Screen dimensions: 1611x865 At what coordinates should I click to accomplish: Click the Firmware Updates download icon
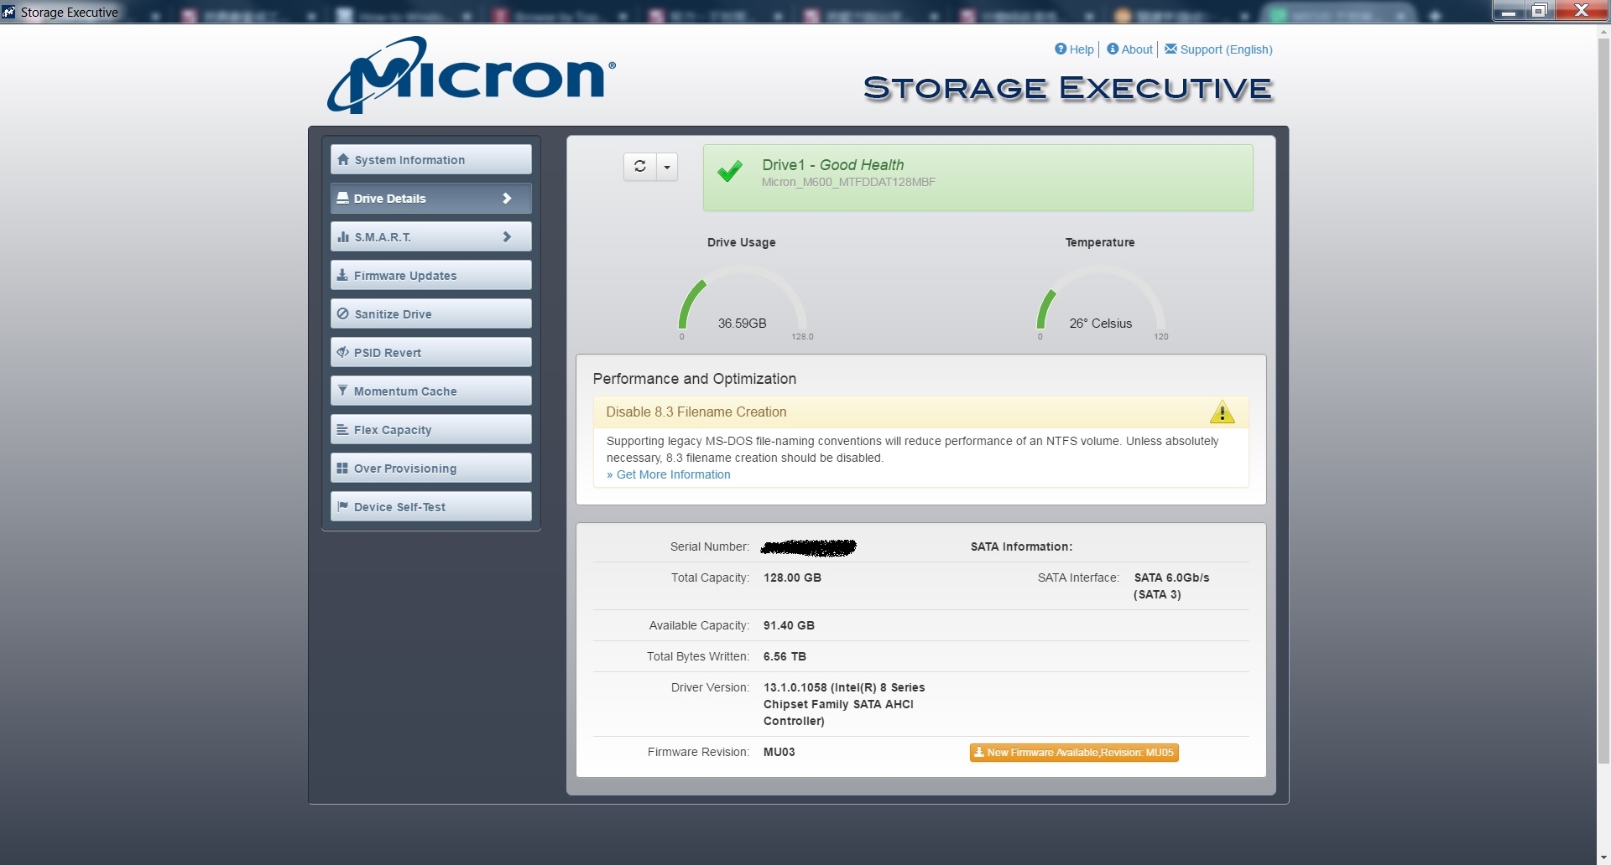[342, 275]
